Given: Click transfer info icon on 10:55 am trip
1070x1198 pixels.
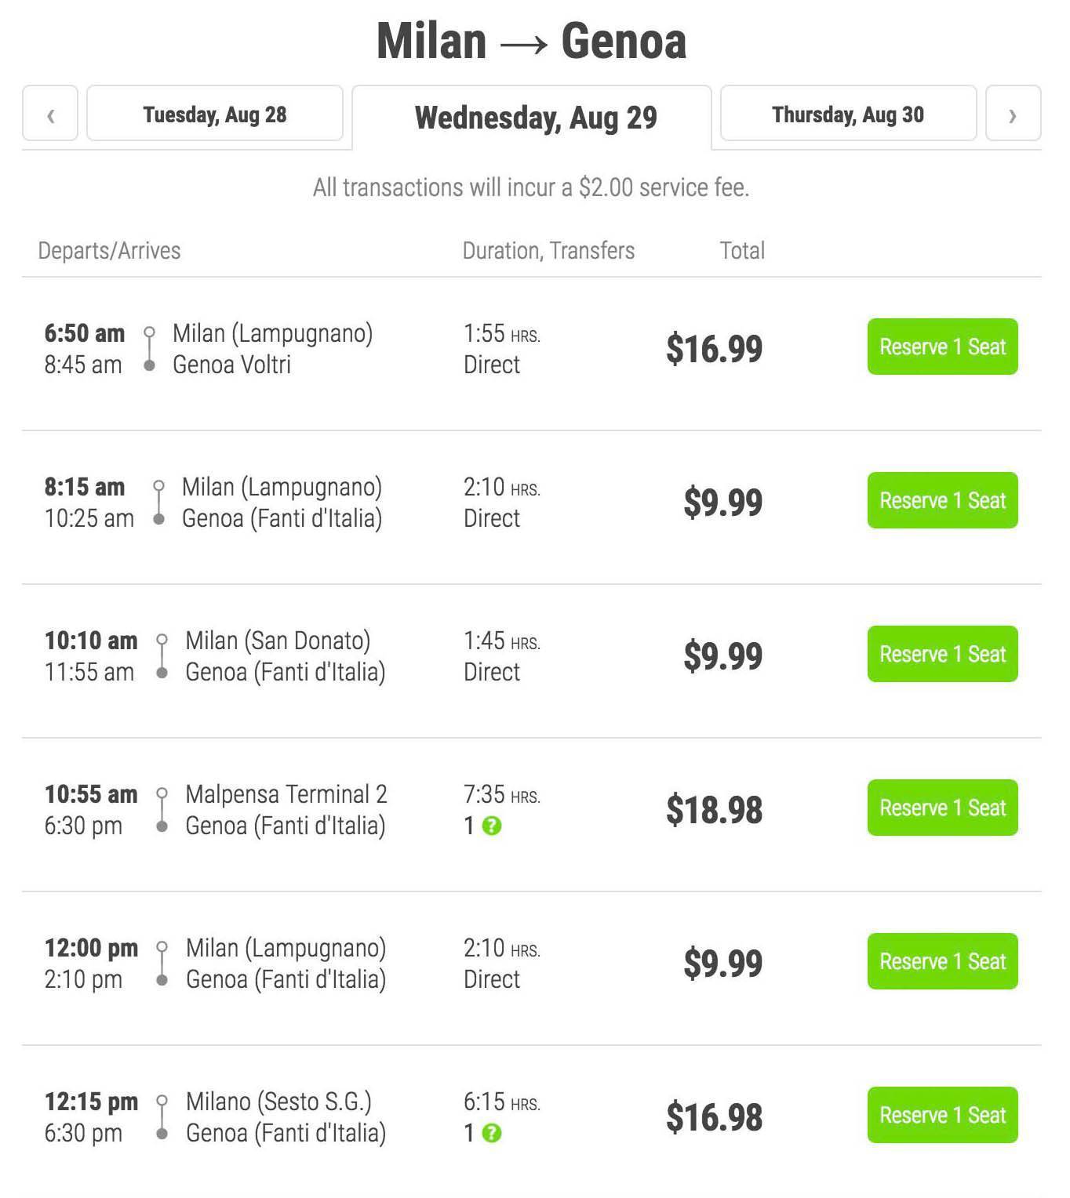Looking at the screenshot, I should 492,826.
